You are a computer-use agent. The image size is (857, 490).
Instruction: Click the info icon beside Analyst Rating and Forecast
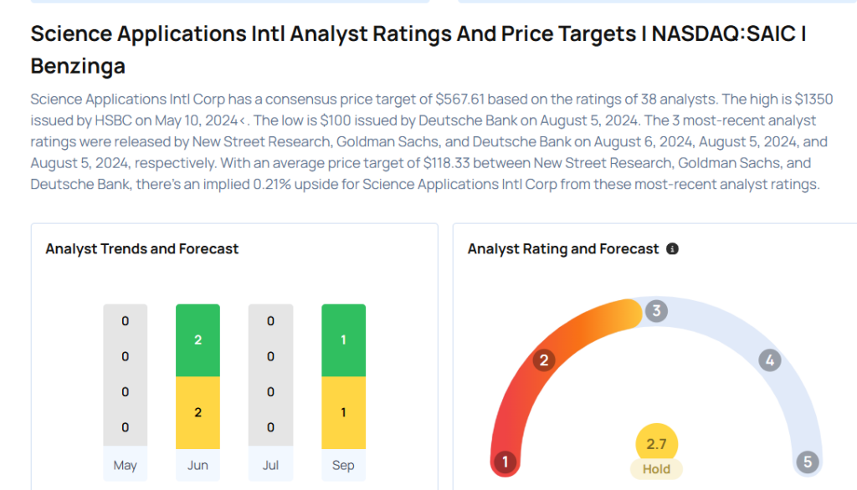[672, 249]
